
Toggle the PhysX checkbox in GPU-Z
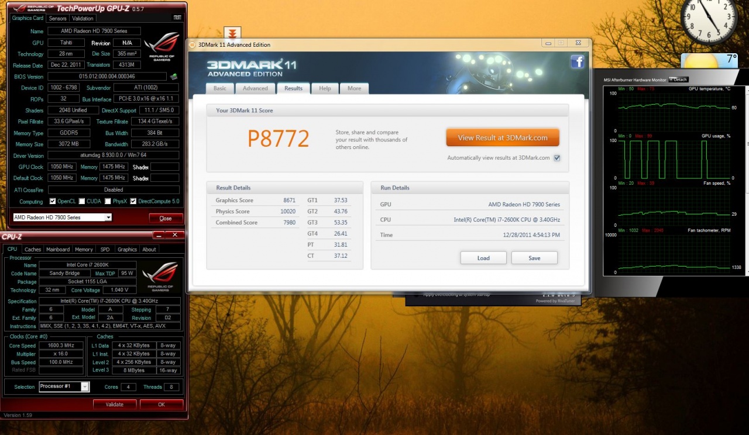tap(108, 201)
